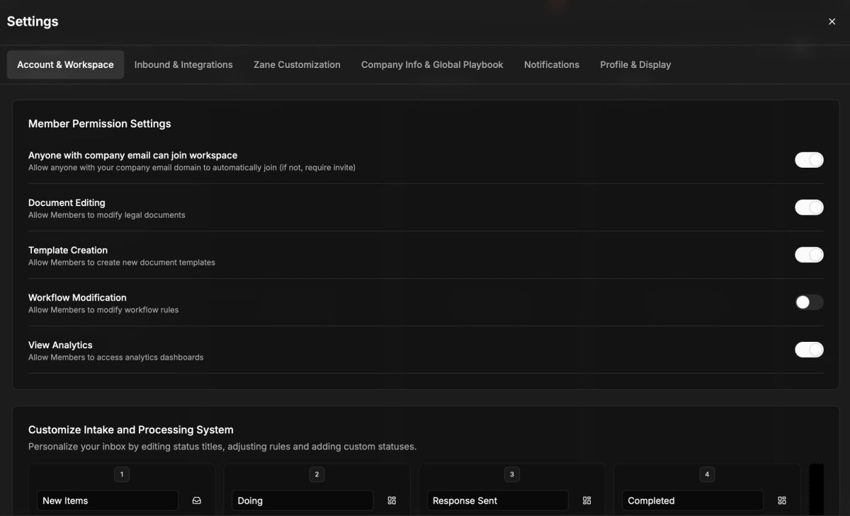850x516 pixels.
Task: Click the View Analytics label
Action: point(60,345)
